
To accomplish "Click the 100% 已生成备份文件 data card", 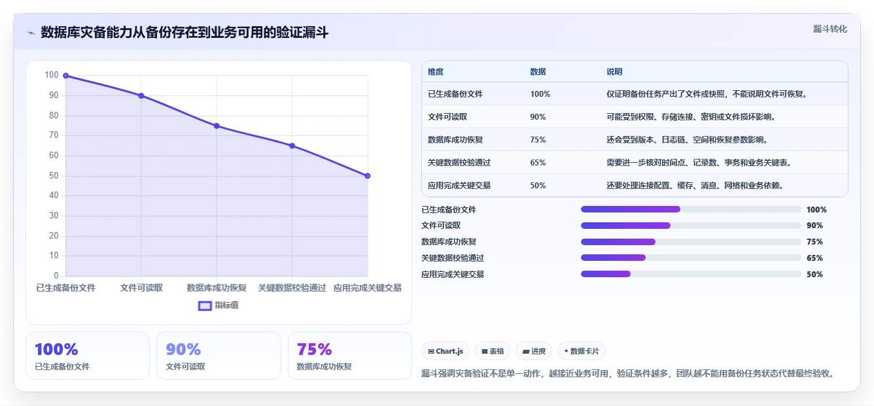I will coord(88,356).
